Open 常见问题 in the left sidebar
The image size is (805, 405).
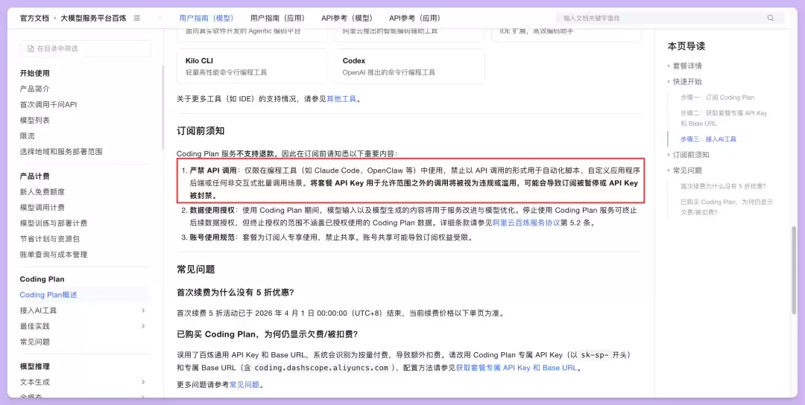pos(35,342)
